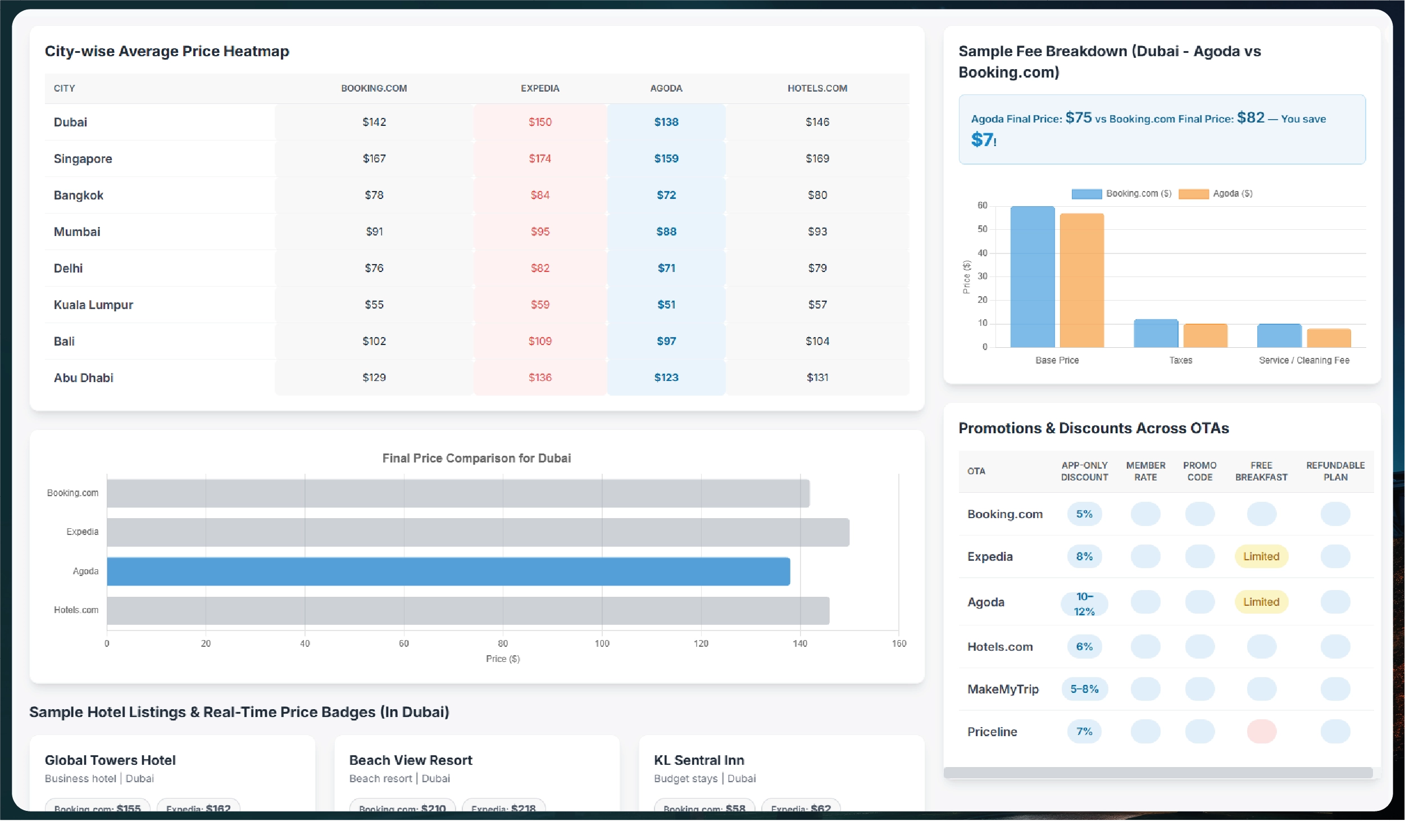Click the blue Agoda horizontal bar
Viewport: 1405px width, 821px height.
tap(448, 571)
